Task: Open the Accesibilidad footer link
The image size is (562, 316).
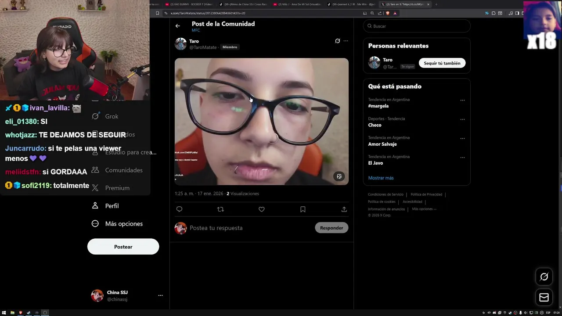Action: pyautogui.click(x=412, y=202)
